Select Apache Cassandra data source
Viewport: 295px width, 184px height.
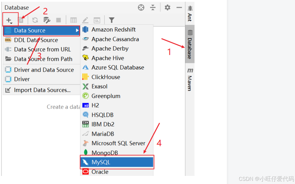117,39
